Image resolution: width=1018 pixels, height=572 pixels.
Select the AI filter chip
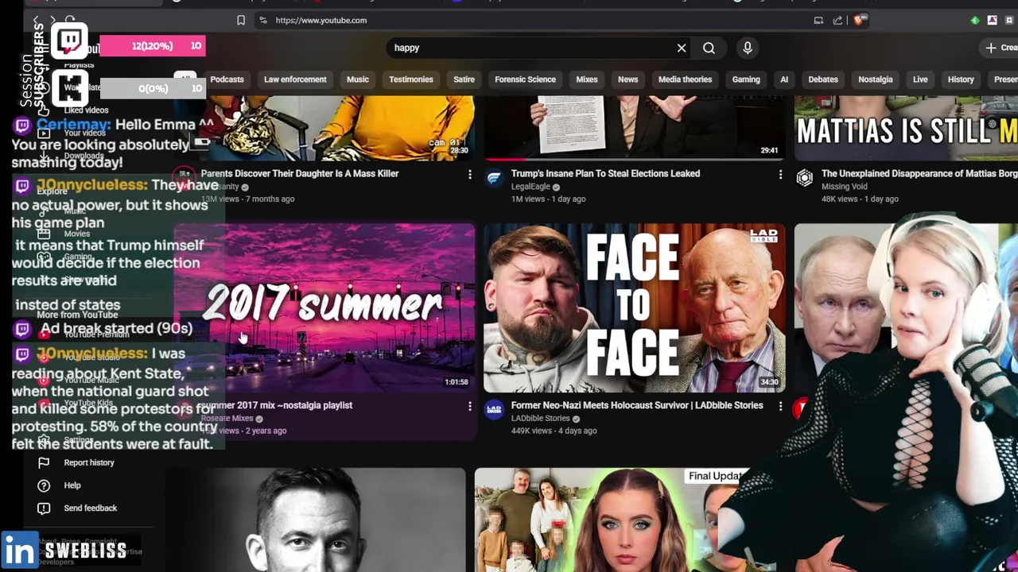[x=784, y=79]
